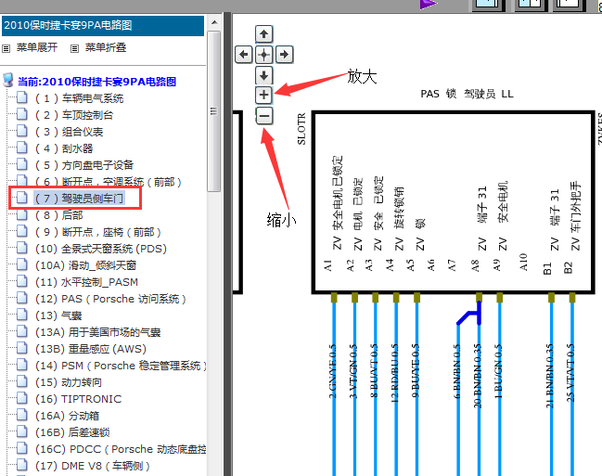
Task: Pan the diagram down with the down arrow
Action: tap(263, 75)
